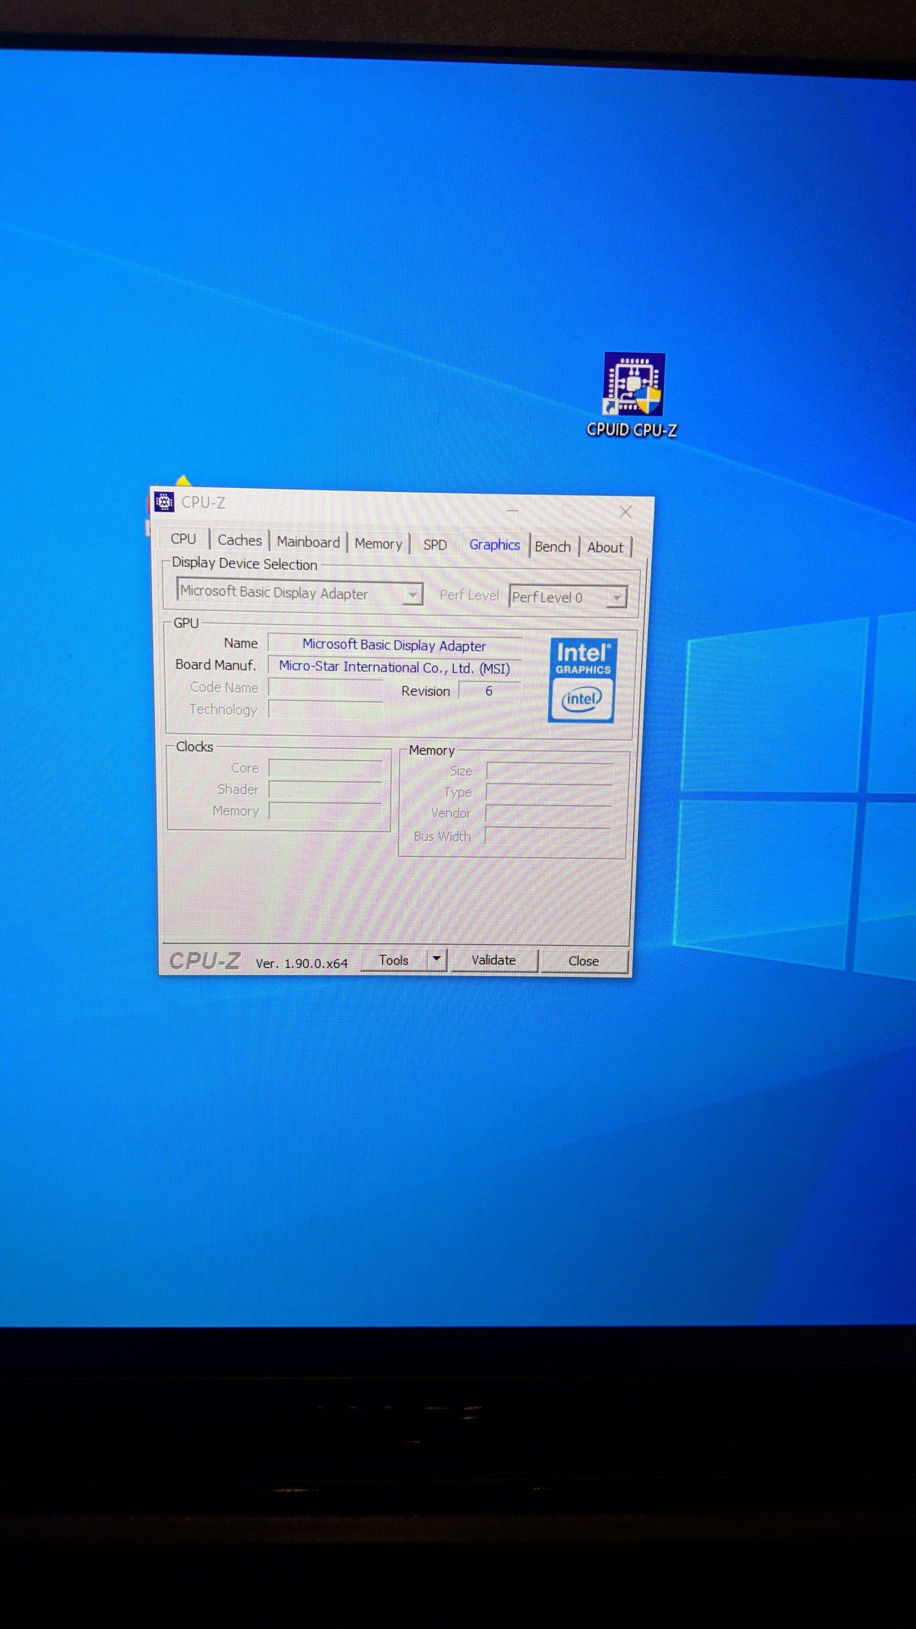This screenshot has width=916, height=1629.
Task: Click the CPU-Z logo text at bottom
Action: tap(205, 960)
